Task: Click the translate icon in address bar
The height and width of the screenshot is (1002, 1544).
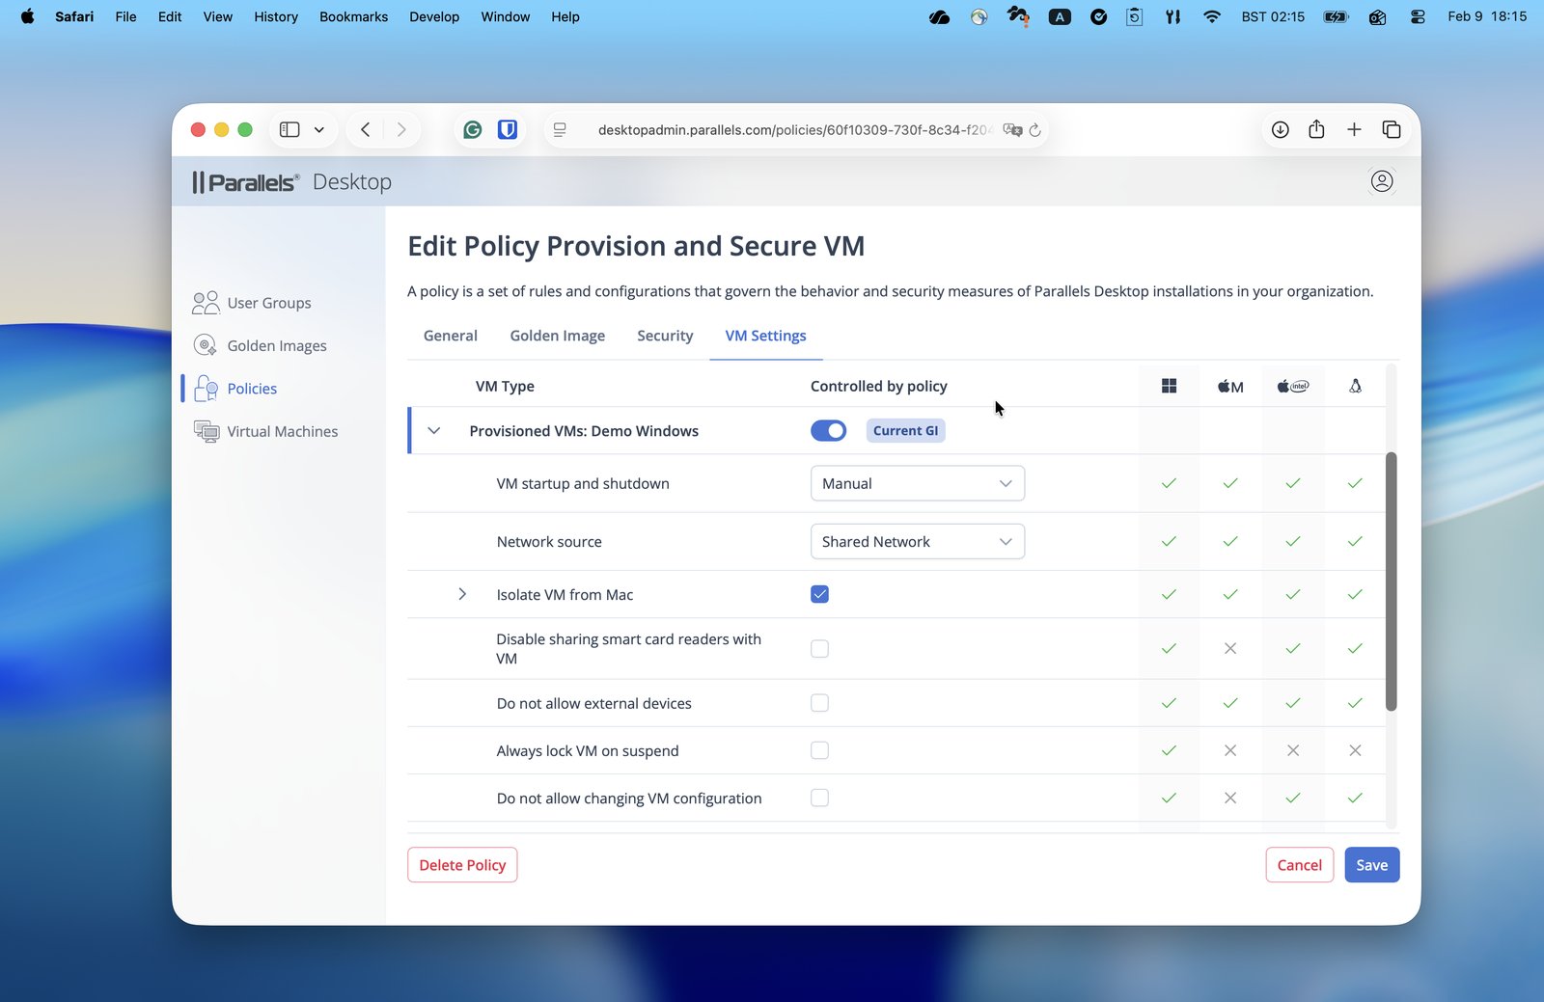Action: [x=1012, y=129]
